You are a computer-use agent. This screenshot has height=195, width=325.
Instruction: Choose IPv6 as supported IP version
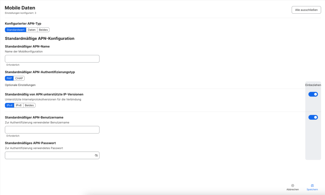point(19,105)
